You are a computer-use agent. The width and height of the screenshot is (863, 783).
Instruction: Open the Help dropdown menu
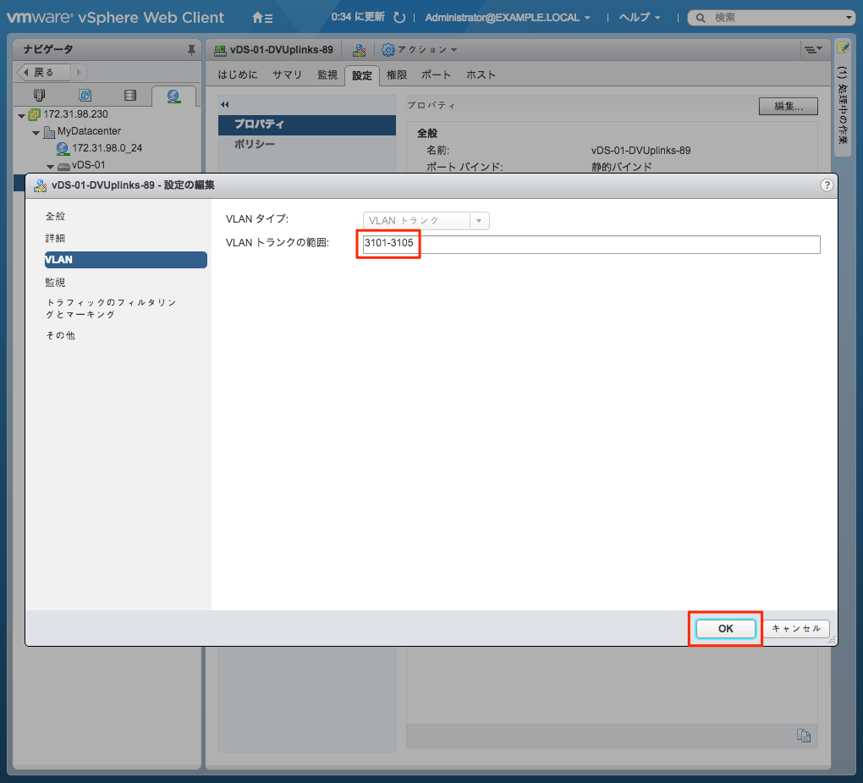(x=640, y=18)
